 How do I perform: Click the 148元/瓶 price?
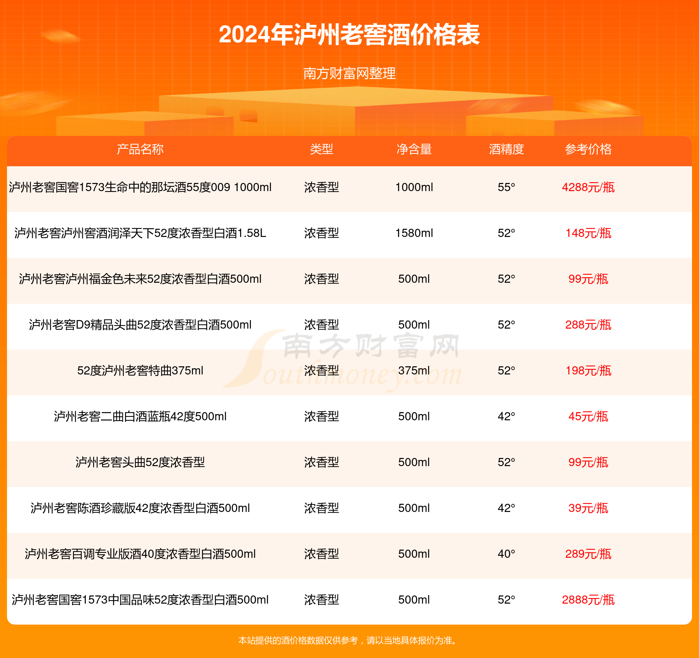point(588,233)
